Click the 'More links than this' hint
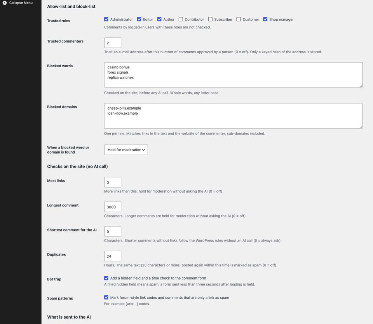The height and width of the screenshot is (324, 373). (x=164, y=191)
